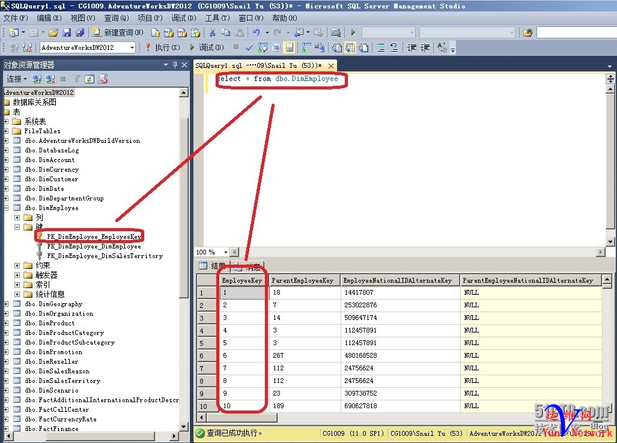The height and width of the screenshot is (443, 617).
Task: Expand the 索引 folder node
Action: [17, 285]
